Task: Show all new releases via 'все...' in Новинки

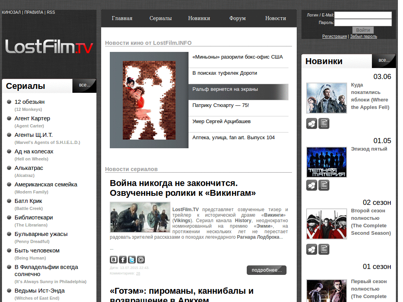Action: 384,61
